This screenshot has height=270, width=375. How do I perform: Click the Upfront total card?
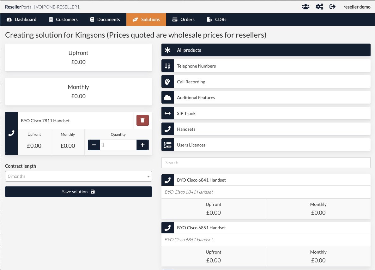coord(78,57)
